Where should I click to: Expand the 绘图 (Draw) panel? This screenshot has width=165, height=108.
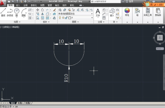17,22
